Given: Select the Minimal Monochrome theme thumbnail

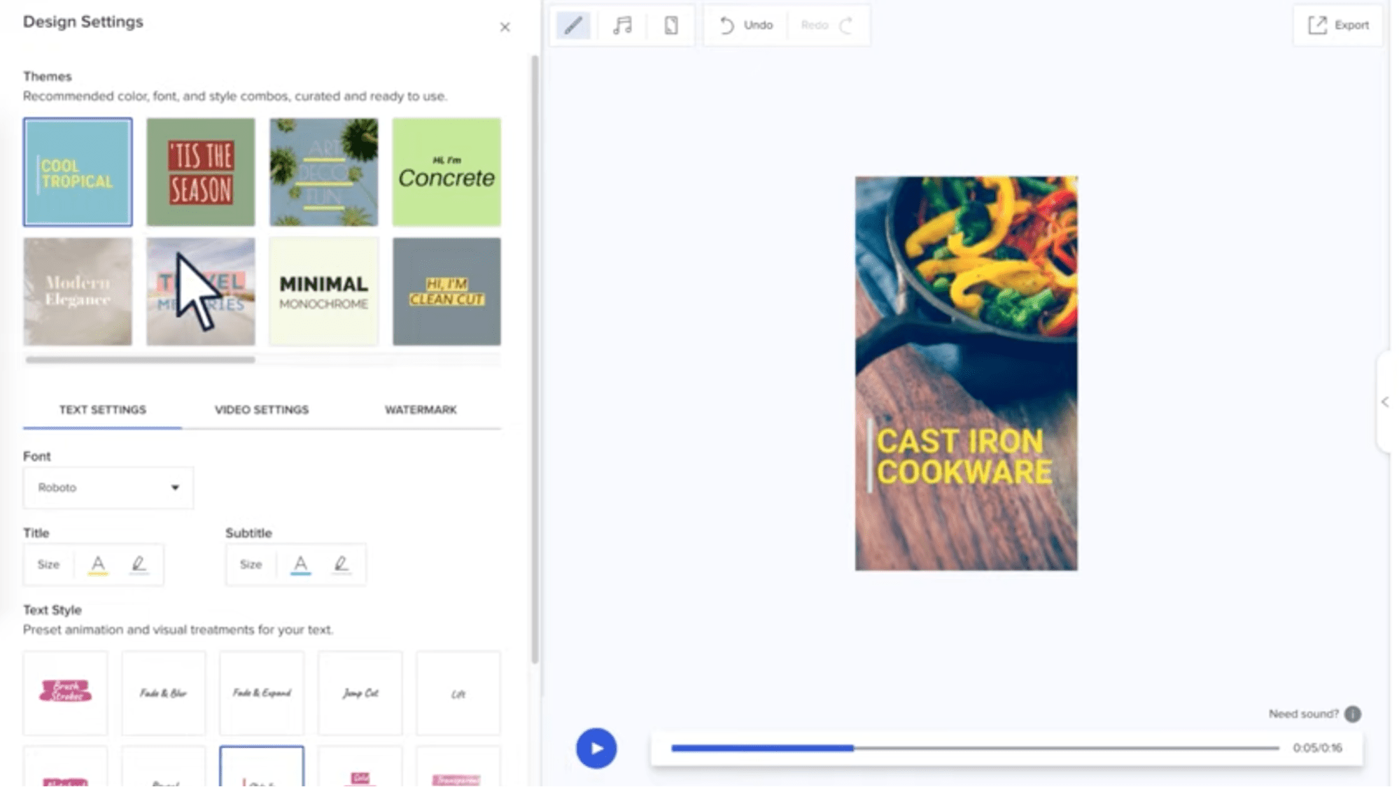Looking at the screenshot, I should 323,292.
